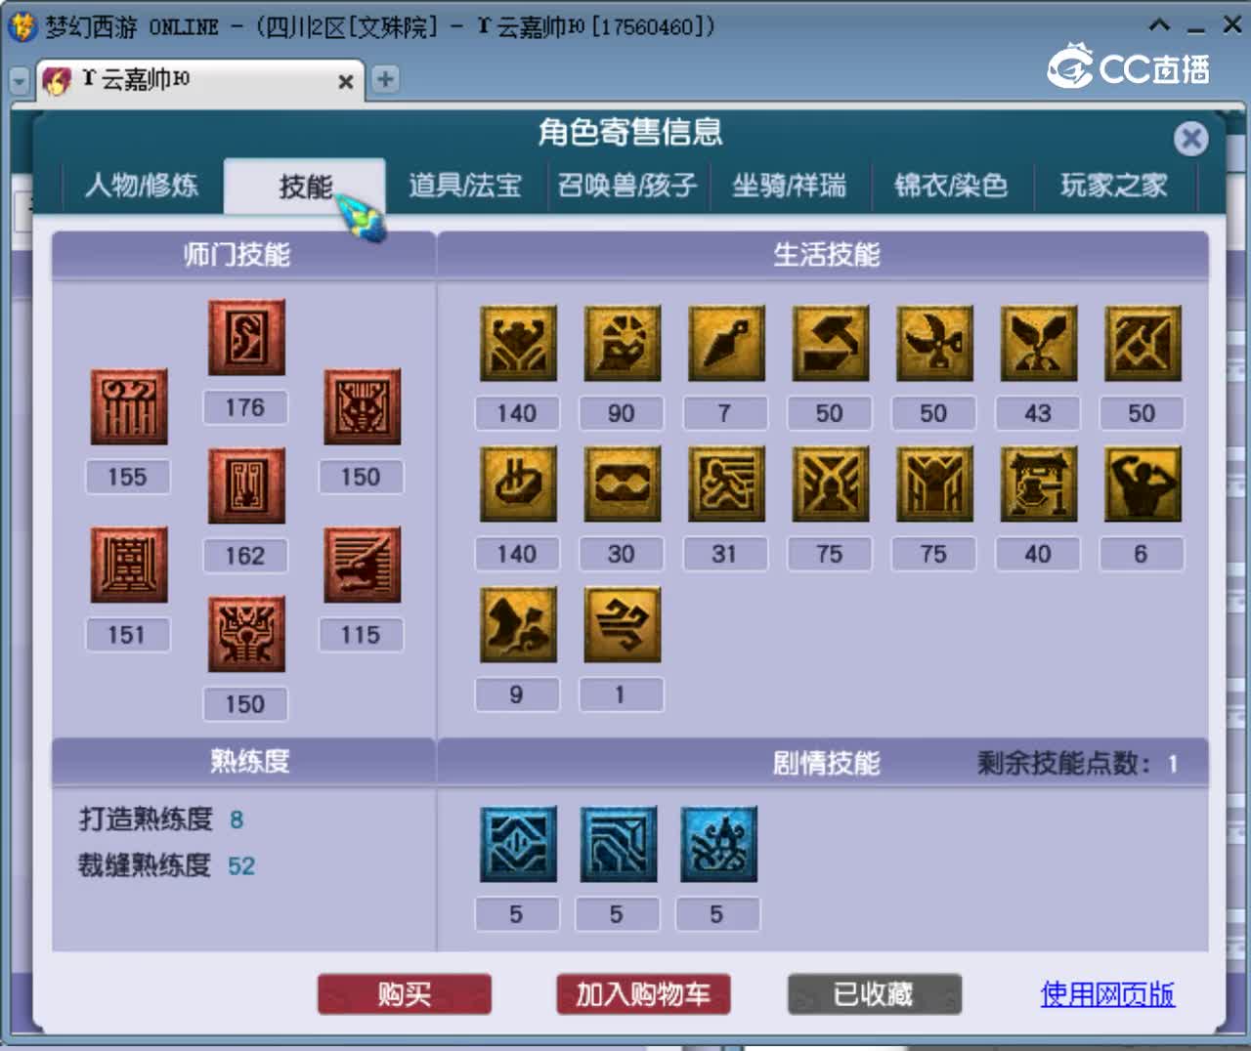
Task: Click the 师门技能 section header
Action: coord(237,255)
